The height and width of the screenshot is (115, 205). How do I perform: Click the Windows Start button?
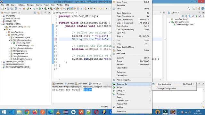(x=4, y=112)
